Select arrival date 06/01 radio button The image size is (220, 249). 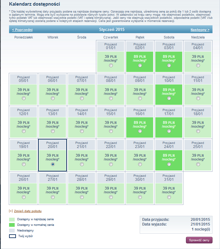tap(53, 98)
